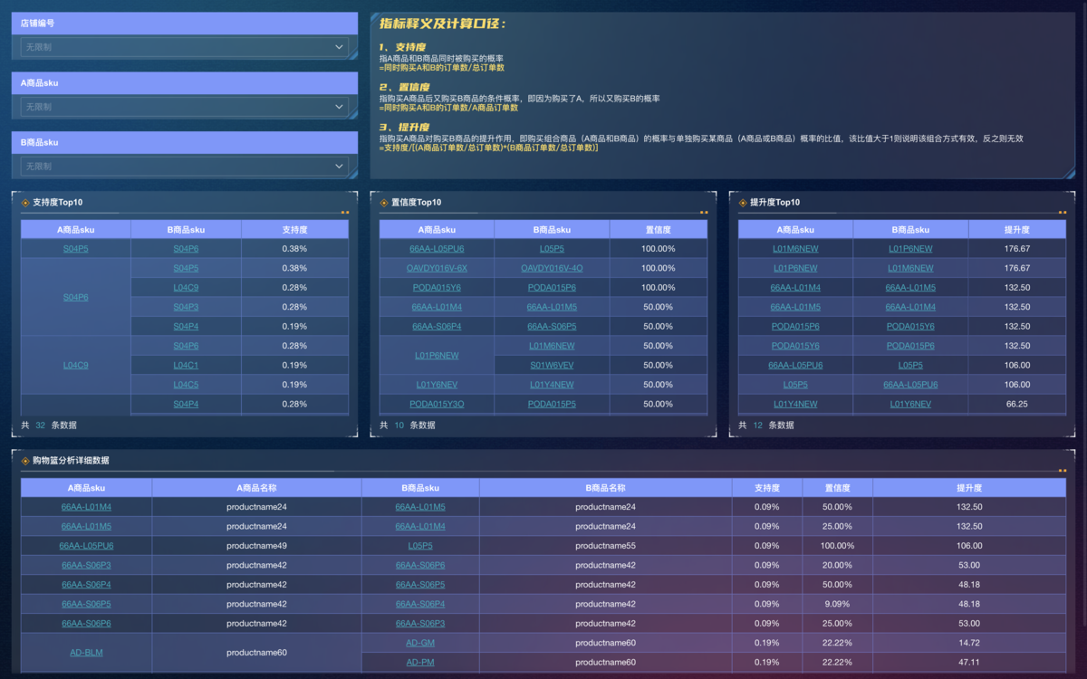Open the two-dot menu on 提升度Top10 panel
The width and height of the screenshot is (1087, 679).
(1063, 213)
